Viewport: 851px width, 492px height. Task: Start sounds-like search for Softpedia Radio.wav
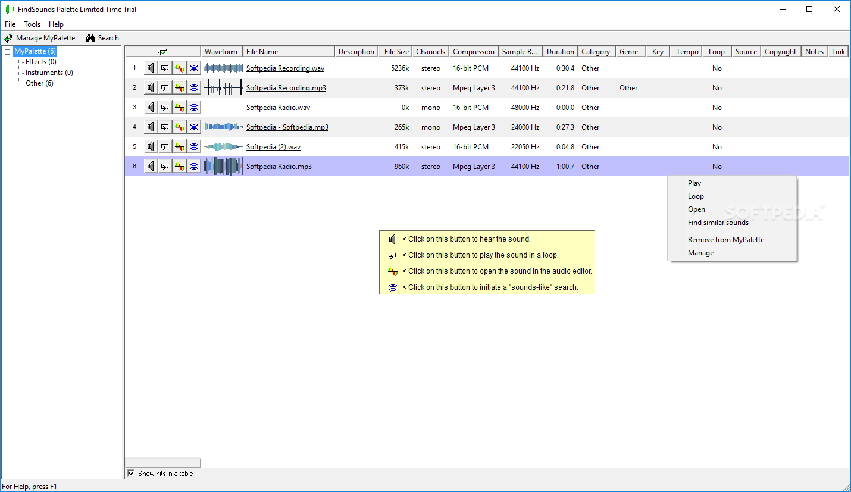tap(193, 108)
